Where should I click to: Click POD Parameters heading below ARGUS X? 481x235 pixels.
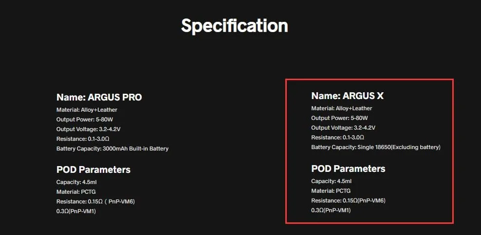coord(348,169)
